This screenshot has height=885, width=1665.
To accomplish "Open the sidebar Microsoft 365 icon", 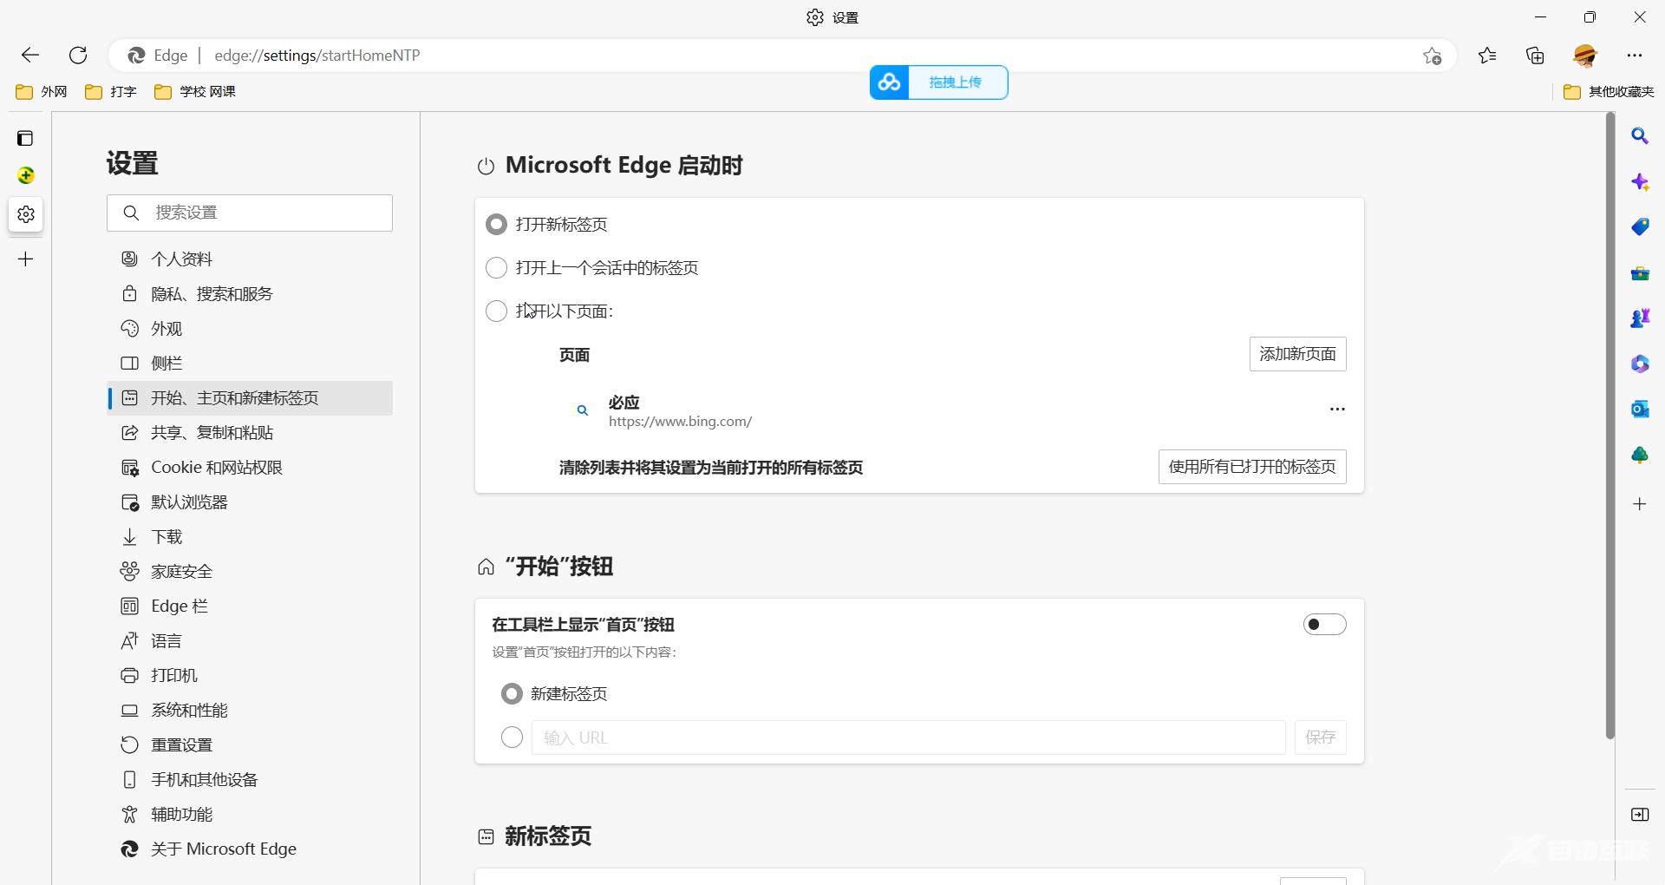I will (1640, 364).
